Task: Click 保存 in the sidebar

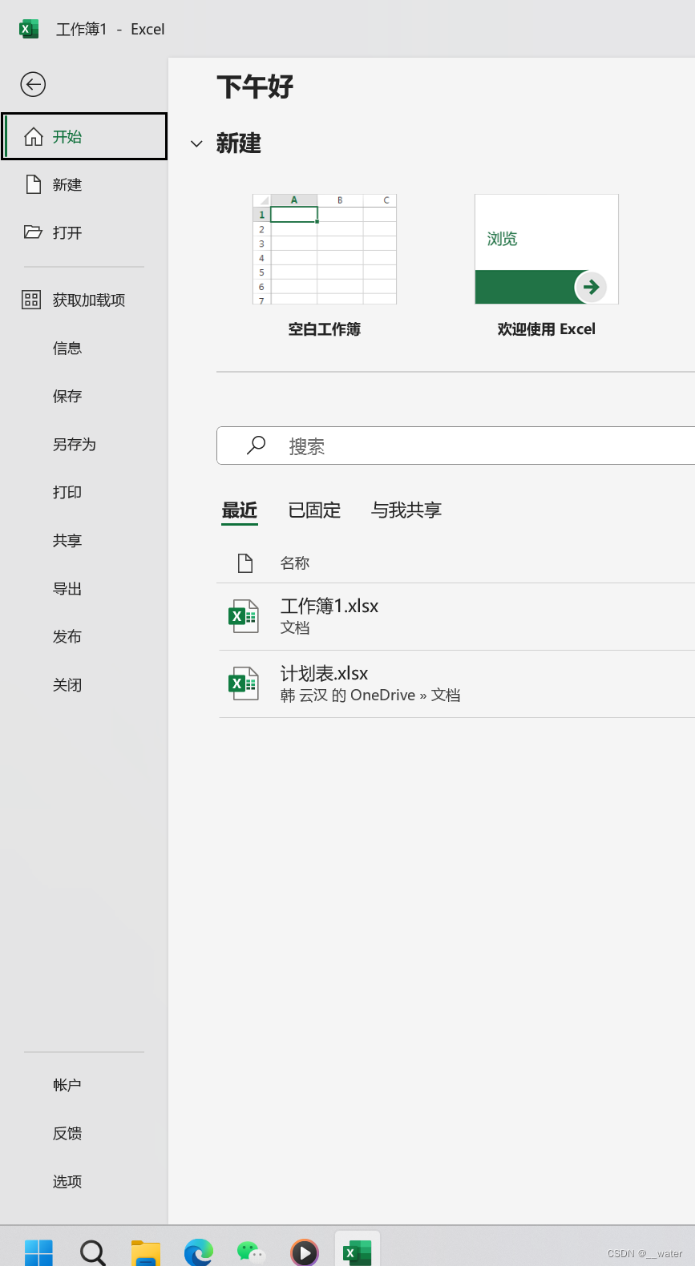Action: point(84,396)
